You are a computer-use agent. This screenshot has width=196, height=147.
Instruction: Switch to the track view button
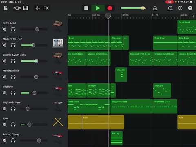tap(17, 8)
